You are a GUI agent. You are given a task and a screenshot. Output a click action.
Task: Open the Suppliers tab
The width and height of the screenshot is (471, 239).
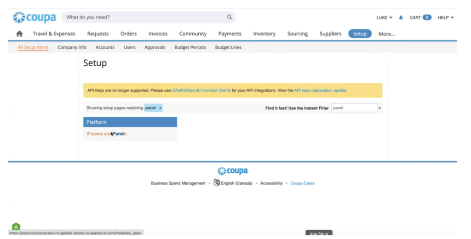tap(330, 34)
